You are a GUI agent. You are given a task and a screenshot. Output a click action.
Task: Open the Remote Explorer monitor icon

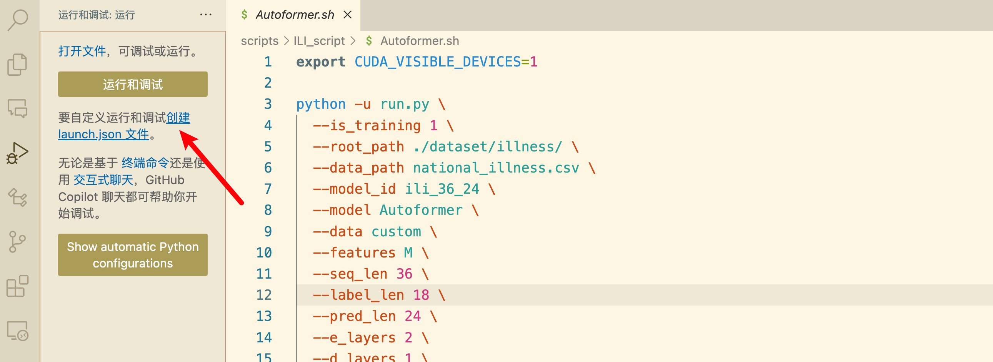pyautogui.click(x=18, y=331)
